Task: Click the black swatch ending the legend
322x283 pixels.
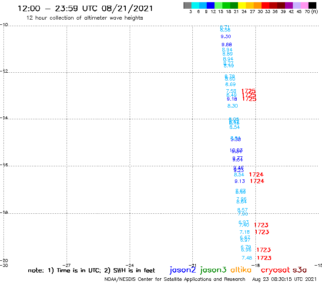Action: 312,5
